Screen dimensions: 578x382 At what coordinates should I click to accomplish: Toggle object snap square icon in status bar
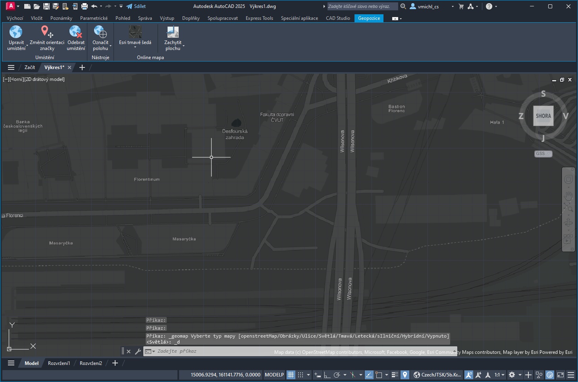click(379, 375)
